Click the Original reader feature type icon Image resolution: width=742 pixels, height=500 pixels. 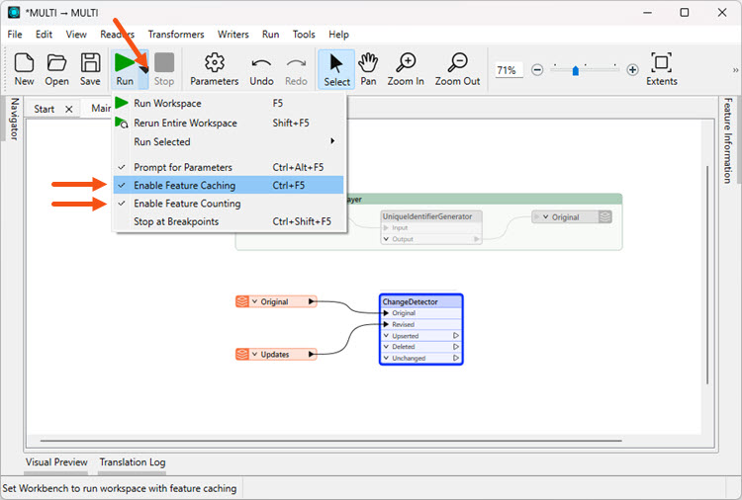242,301
